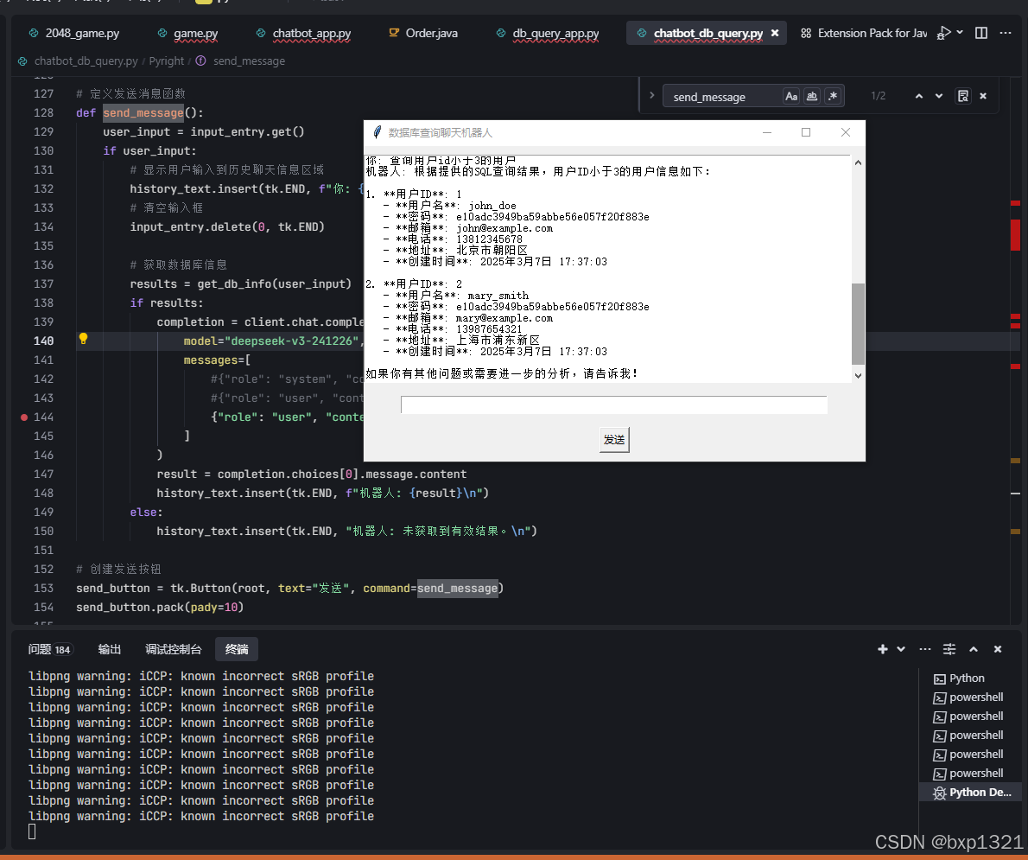Image resolution: width=1028 pixels, height=860 pixels.
Task: Toggle Use Regular Expression in find
Action: point(833,97)
